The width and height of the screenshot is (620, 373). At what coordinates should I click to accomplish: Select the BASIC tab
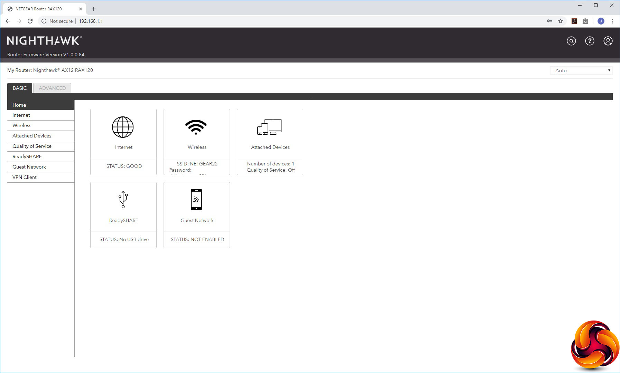point(20,88)
